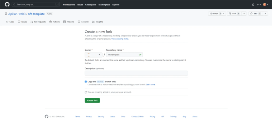272x129 pixels.
Task: Switch to the Security tab
Action: click(x=83, y=22)
